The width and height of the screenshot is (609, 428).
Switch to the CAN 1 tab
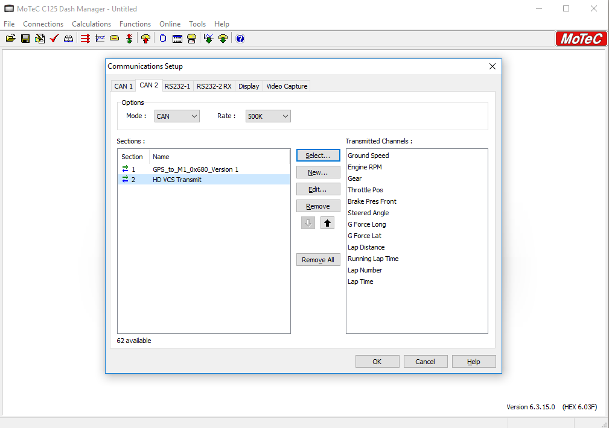point(124,86)
